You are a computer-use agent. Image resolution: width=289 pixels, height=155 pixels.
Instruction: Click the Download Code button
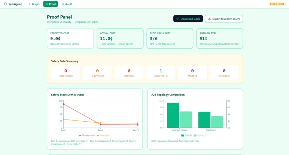click(x=188, y=19)
